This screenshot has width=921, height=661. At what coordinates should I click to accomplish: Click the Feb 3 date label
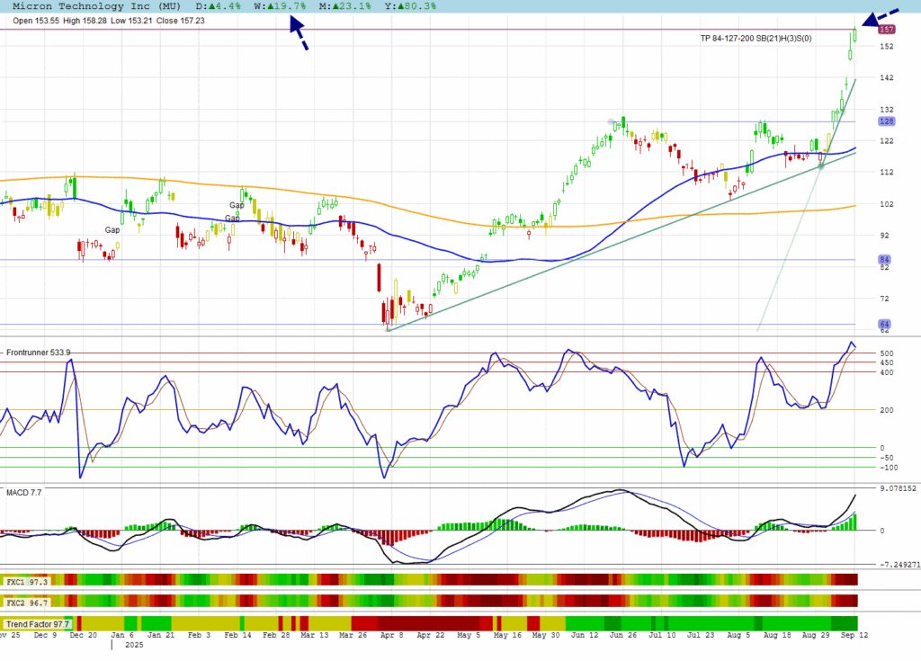[199, 635]
